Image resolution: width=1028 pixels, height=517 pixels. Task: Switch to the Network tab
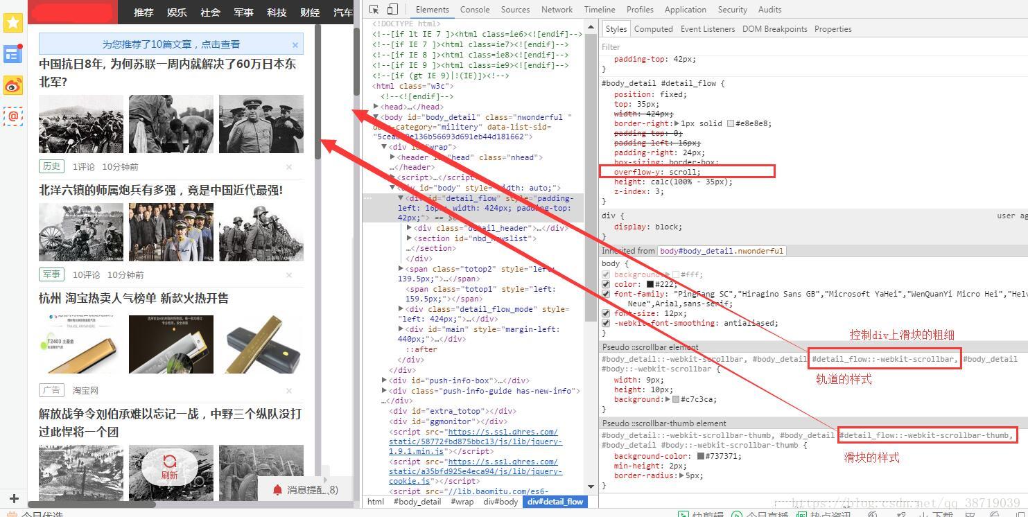pos(557,10)
